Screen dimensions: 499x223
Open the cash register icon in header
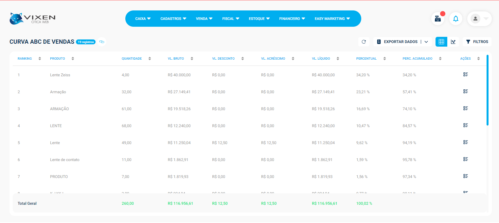click(437, 19)
